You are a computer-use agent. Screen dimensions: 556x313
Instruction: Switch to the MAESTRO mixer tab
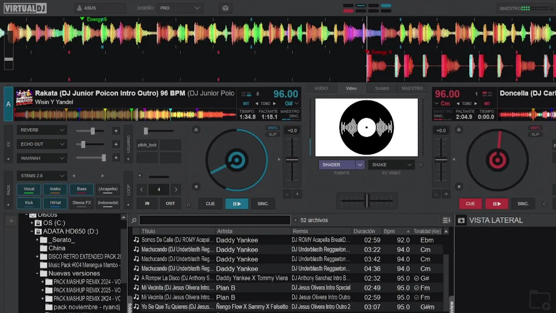pyautogui.click(x=412, y=88)
